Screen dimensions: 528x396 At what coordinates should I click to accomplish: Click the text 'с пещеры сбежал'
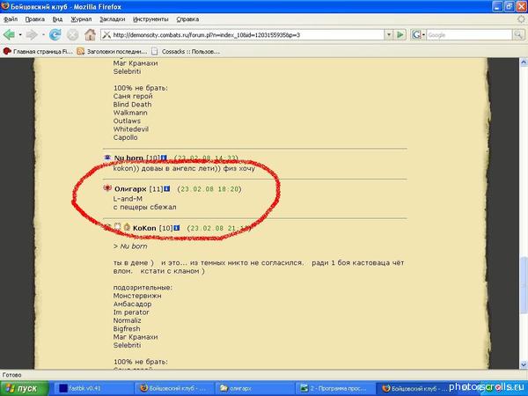pyautogui.click(x=145, y=207)
